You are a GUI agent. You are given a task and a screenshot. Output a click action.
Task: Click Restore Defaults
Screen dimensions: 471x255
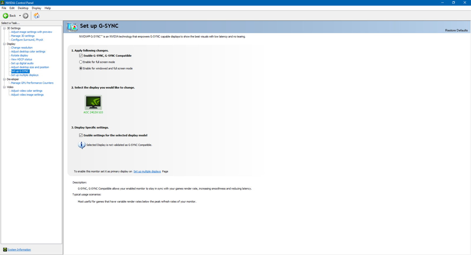pyautogui.click(x=456, y=30)
